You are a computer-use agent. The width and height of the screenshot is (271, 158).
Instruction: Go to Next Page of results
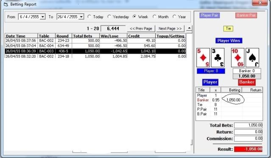click(x=170, y=29)
